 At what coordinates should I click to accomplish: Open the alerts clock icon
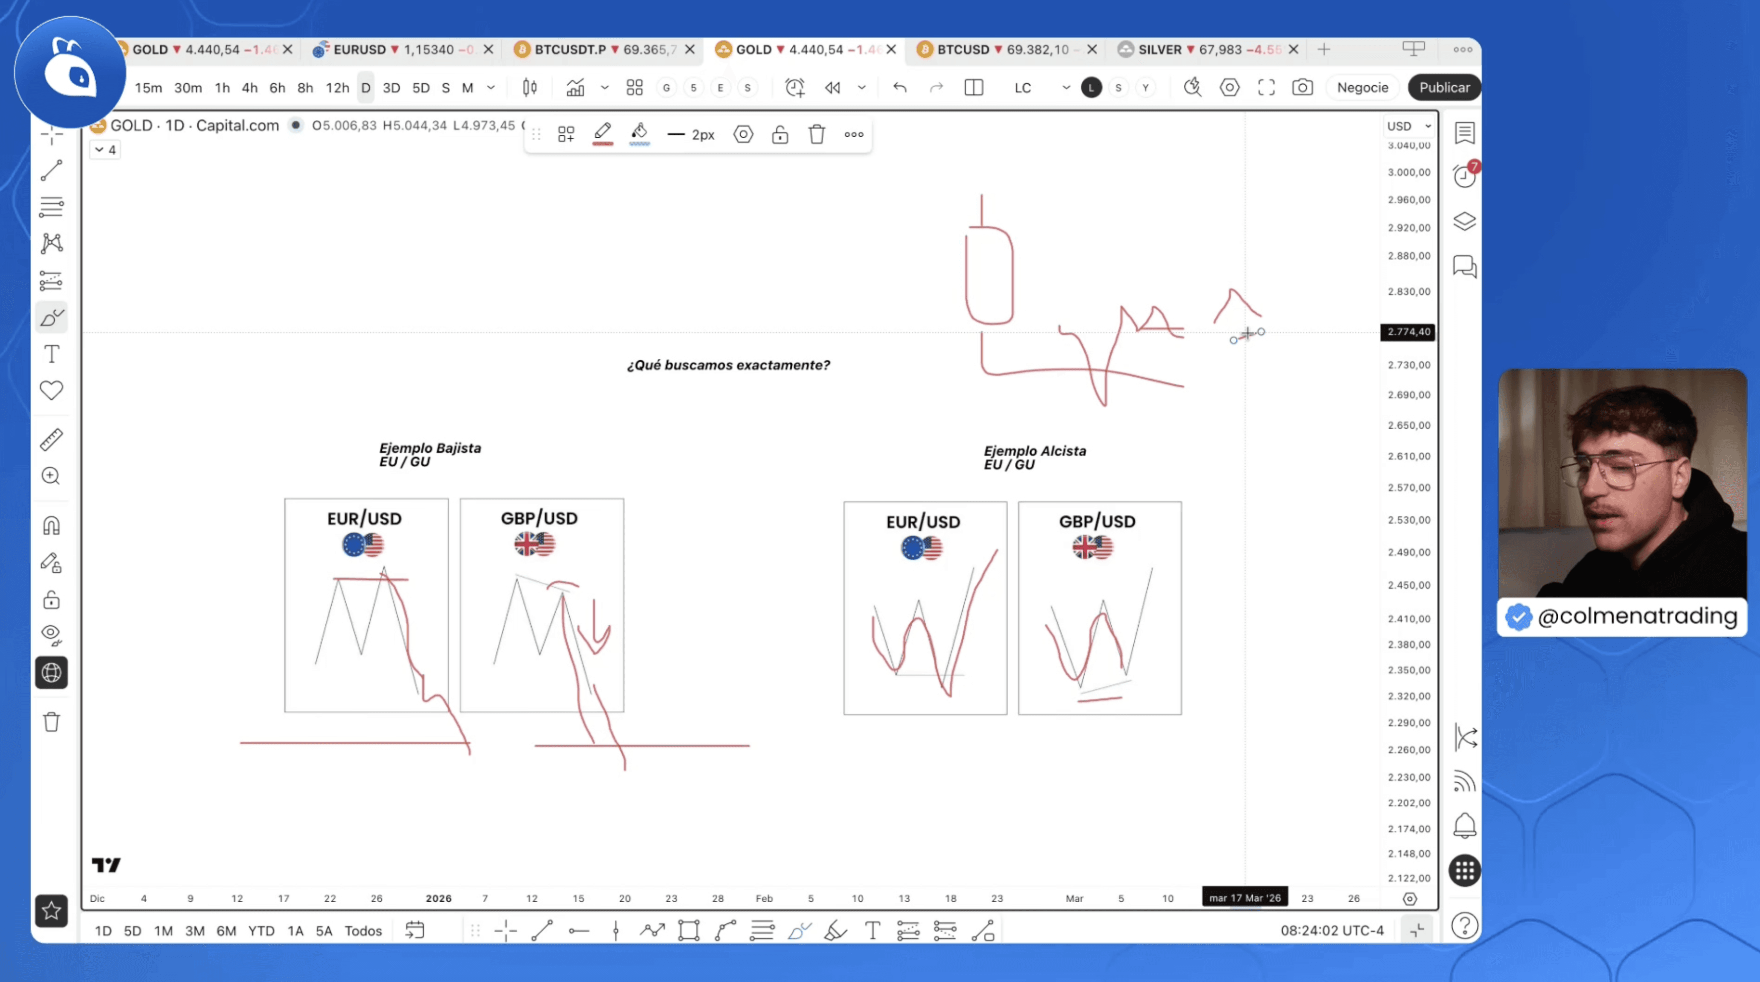(1464, 176)
